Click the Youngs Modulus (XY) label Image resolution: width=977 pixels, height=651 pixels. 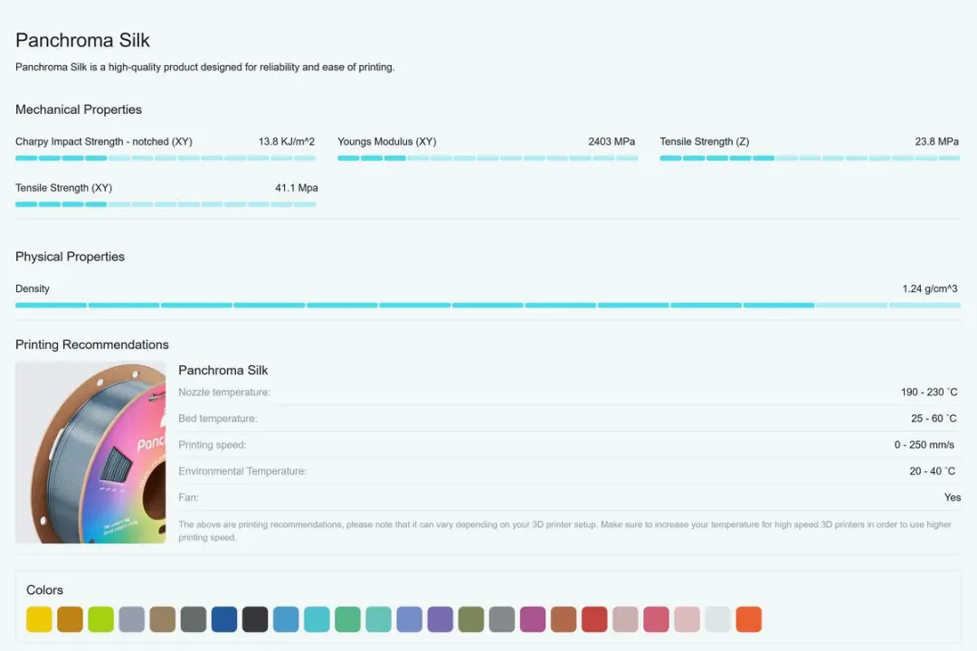(x=387, y=142)
